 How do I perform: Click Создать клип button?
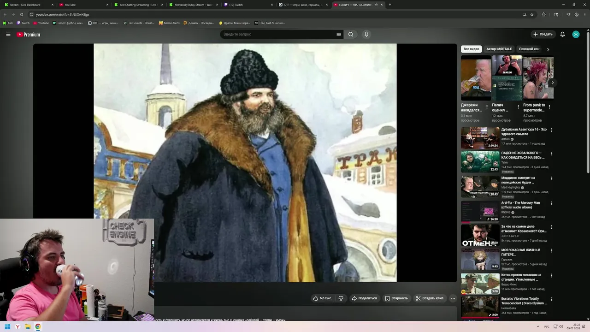429,298
